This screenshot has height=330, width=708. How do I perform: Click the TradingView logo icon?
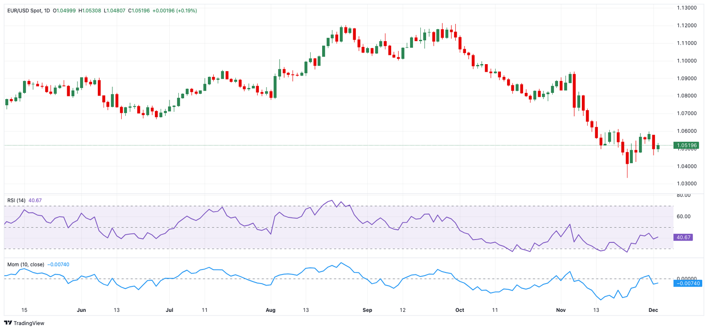pos(8,323)
